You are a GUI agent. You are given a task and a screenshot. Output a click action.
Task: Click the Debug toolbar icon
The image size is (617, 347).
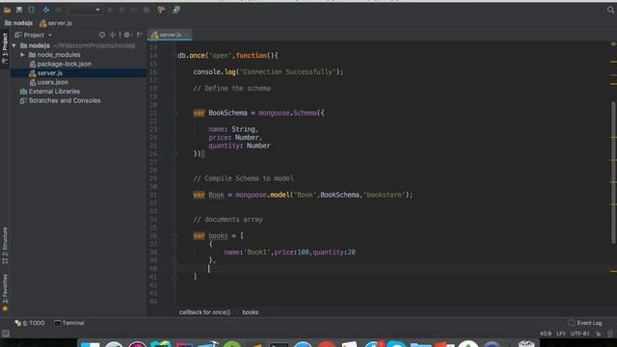pos(122,10)
